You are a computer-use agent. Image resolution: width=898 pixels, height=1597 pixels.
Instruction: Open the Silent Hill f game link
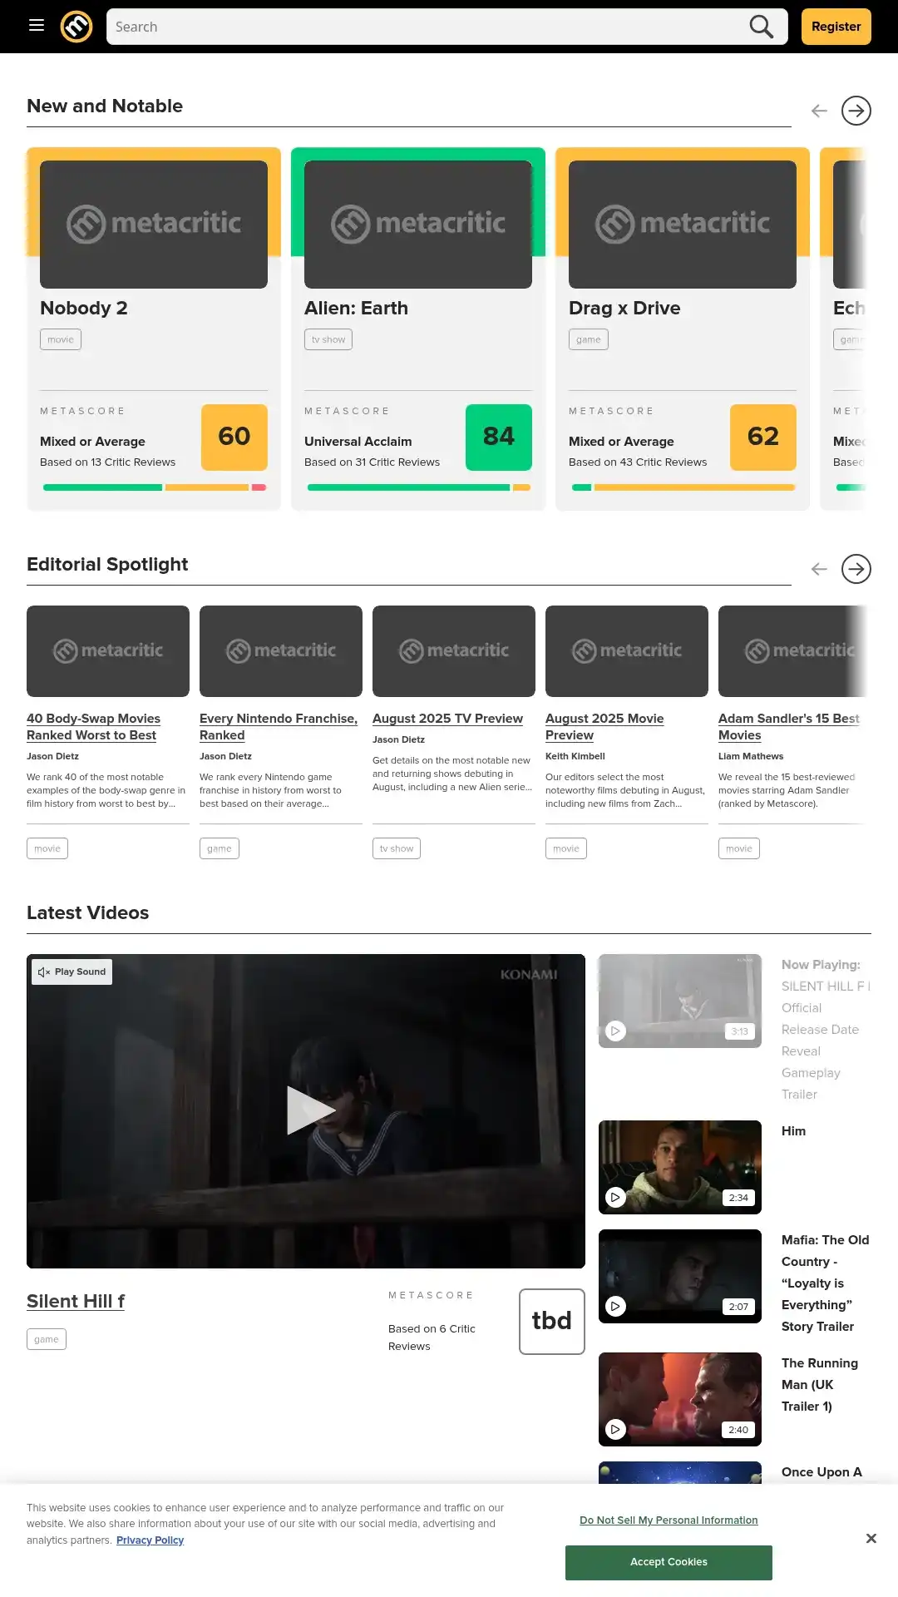tap(76, 1301)
